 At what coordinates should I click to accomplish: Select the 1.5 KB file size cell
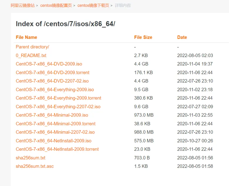(141, 166)
